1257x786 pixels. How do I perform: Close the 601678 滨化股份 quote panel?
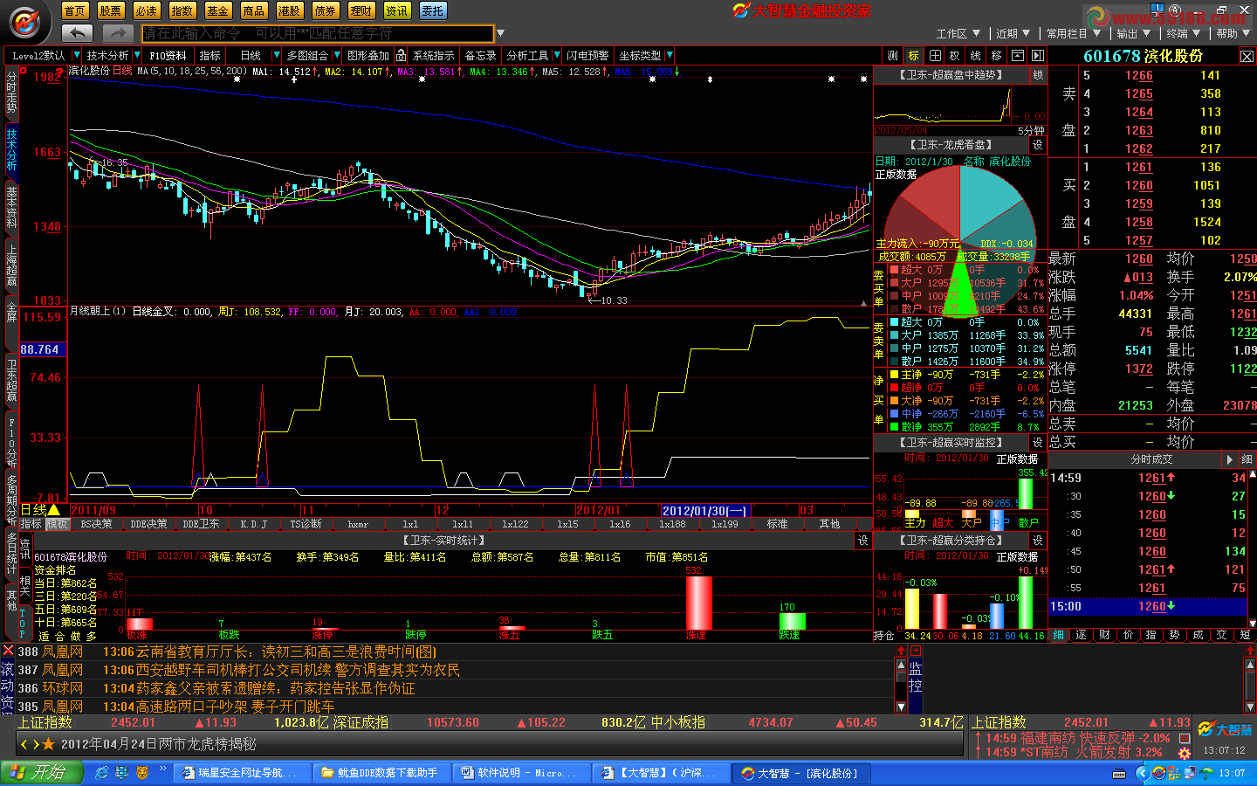tap(1247, 56)
